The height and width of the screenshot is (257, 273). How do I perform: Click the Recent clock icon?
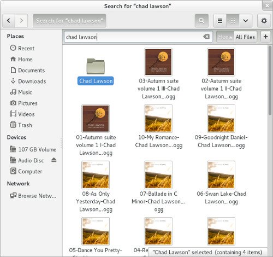13,48
